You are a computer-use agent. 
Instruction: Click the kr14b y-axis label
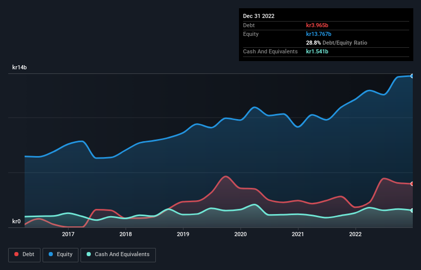19,67
